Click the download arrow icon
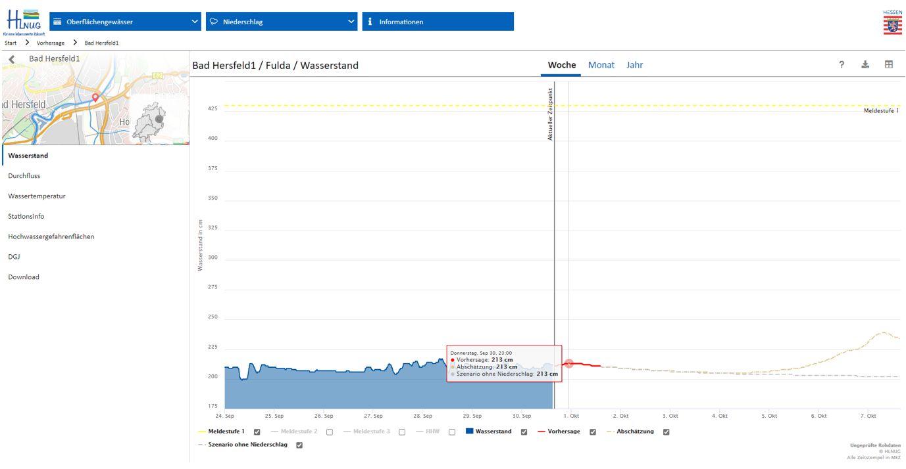 coord(865,64)
